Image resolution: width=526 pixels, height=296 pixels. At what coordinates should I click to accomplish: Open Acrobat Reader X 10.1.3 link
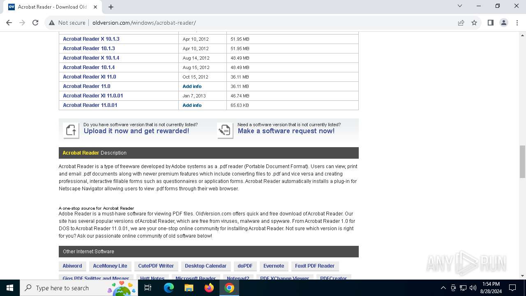click(91, 39)
